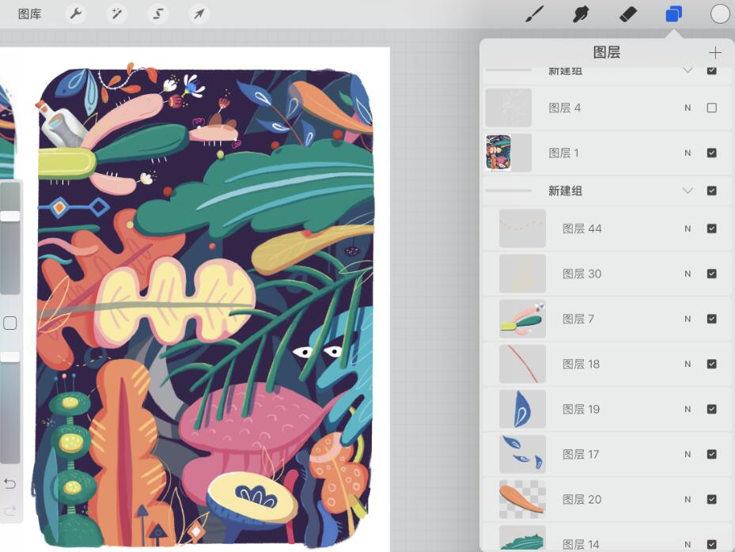Screen dimensions: 735x552
Task: Add a new layer with plus
Action: [715, 52]
